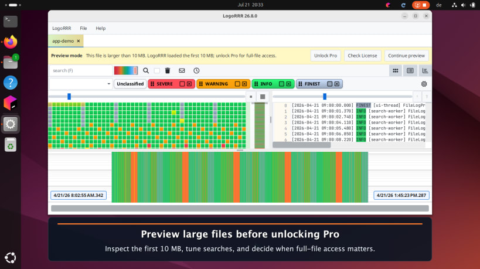
Task: Open Files manager in the dock
Action: click(x=11, y=62)
